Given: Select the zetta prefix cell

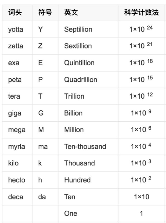Looking at the screenshot, I should 15,46.
